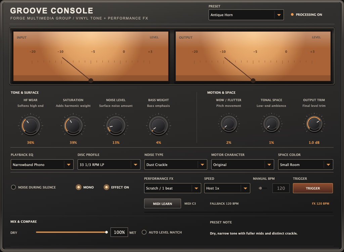Toggle the Processing On indicator
Screen dimensions: 344x252
306,15
